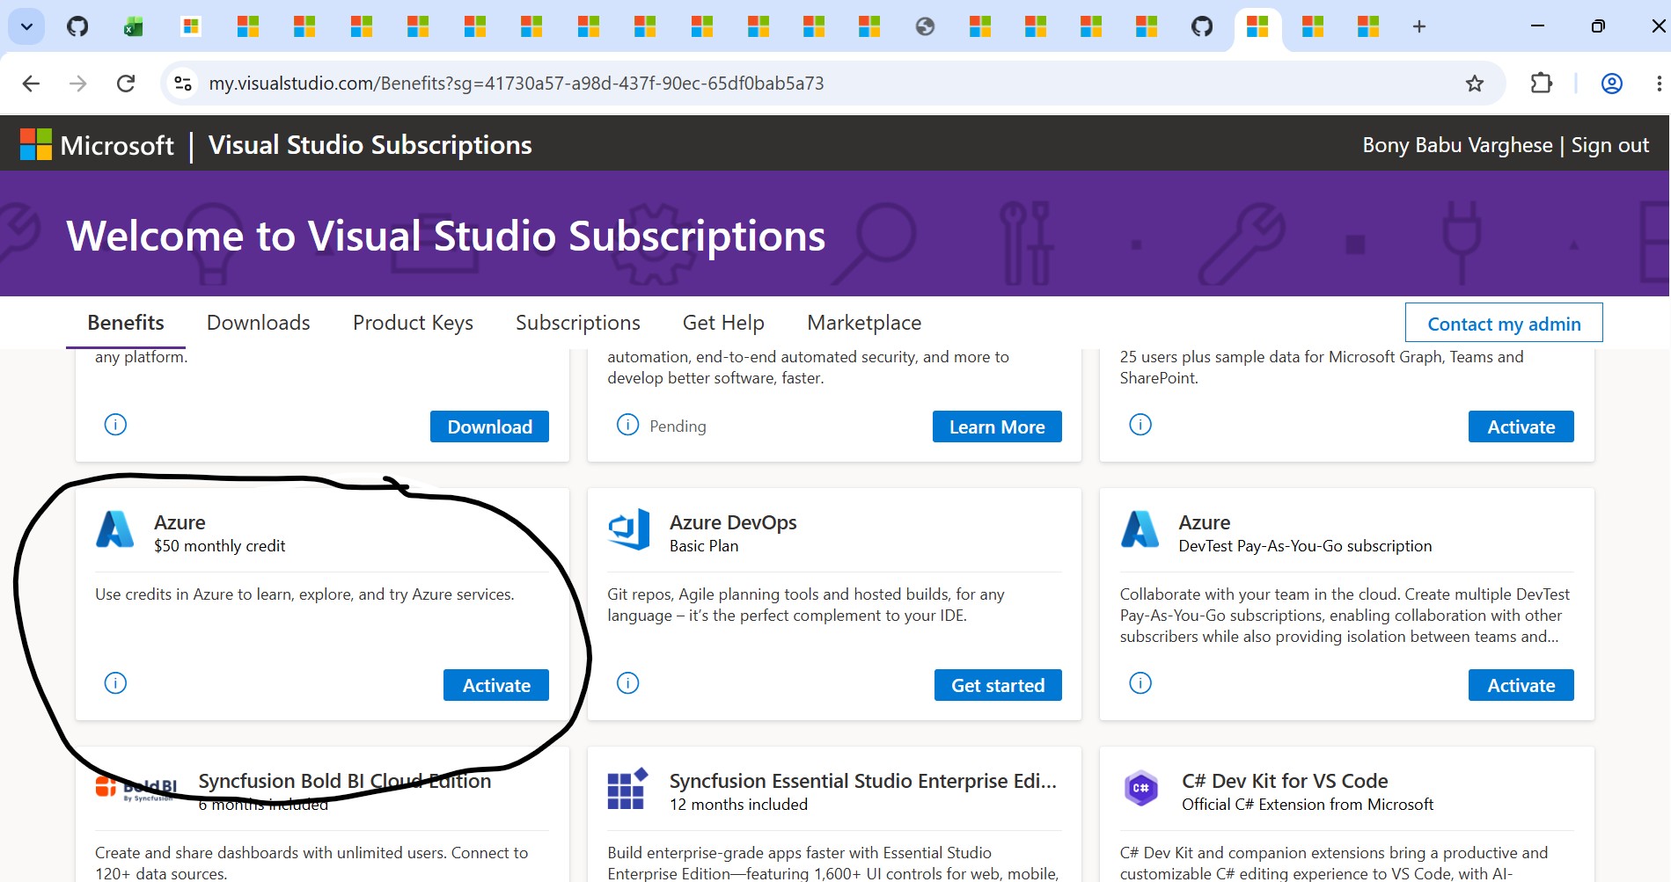Activate the DevTest Pay-As-You-Go subscription
The image size is (1671, 882).
click(x=1521, y=685)
